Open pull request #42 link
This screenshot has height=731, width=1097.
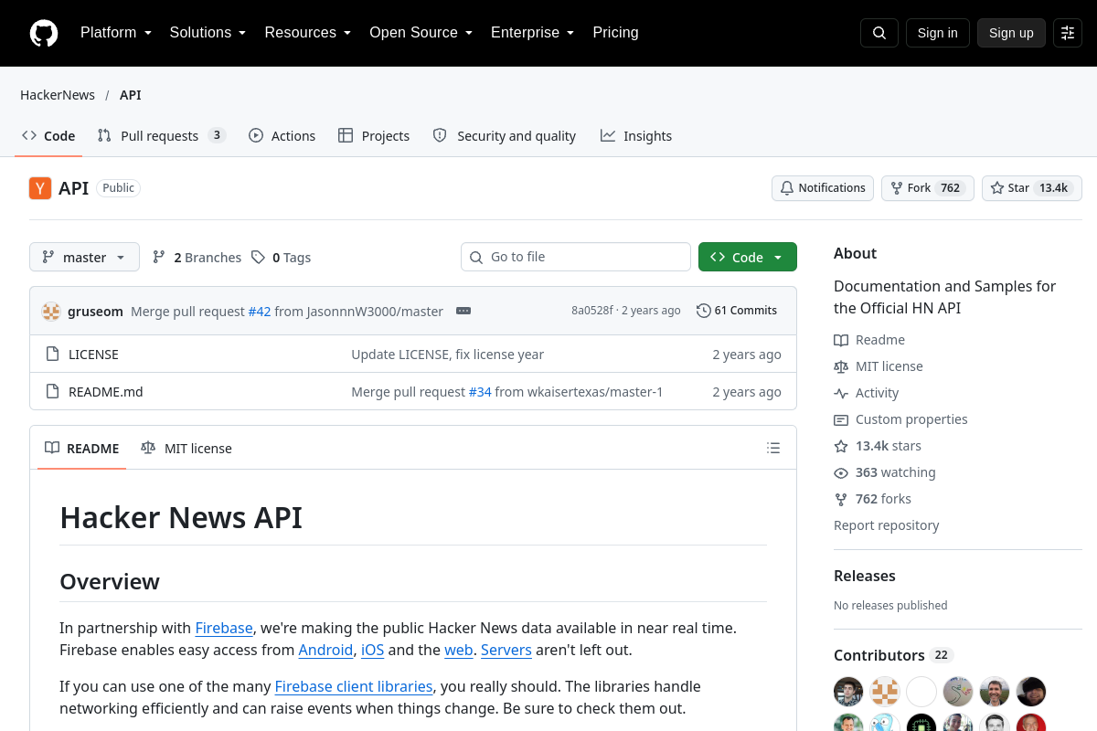(x=260, y=312)
